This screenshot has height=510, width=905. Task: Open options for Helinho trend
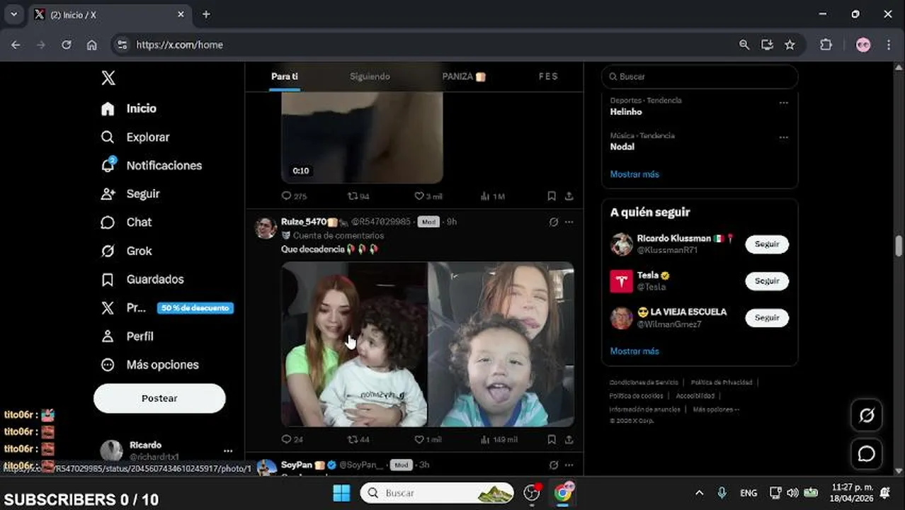tap(783, 102)
